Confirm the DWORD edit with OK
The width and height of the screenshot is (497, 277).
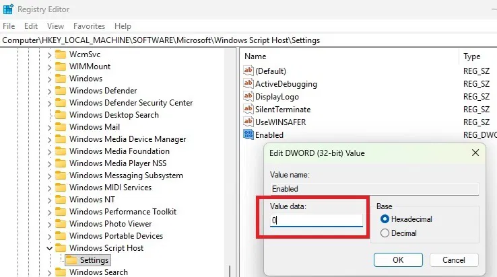pos(398,260)
